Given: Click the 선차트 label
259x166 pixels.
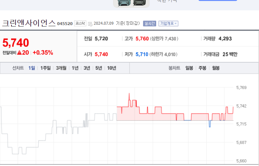Looking at the screenshot, I should (18, 68).
